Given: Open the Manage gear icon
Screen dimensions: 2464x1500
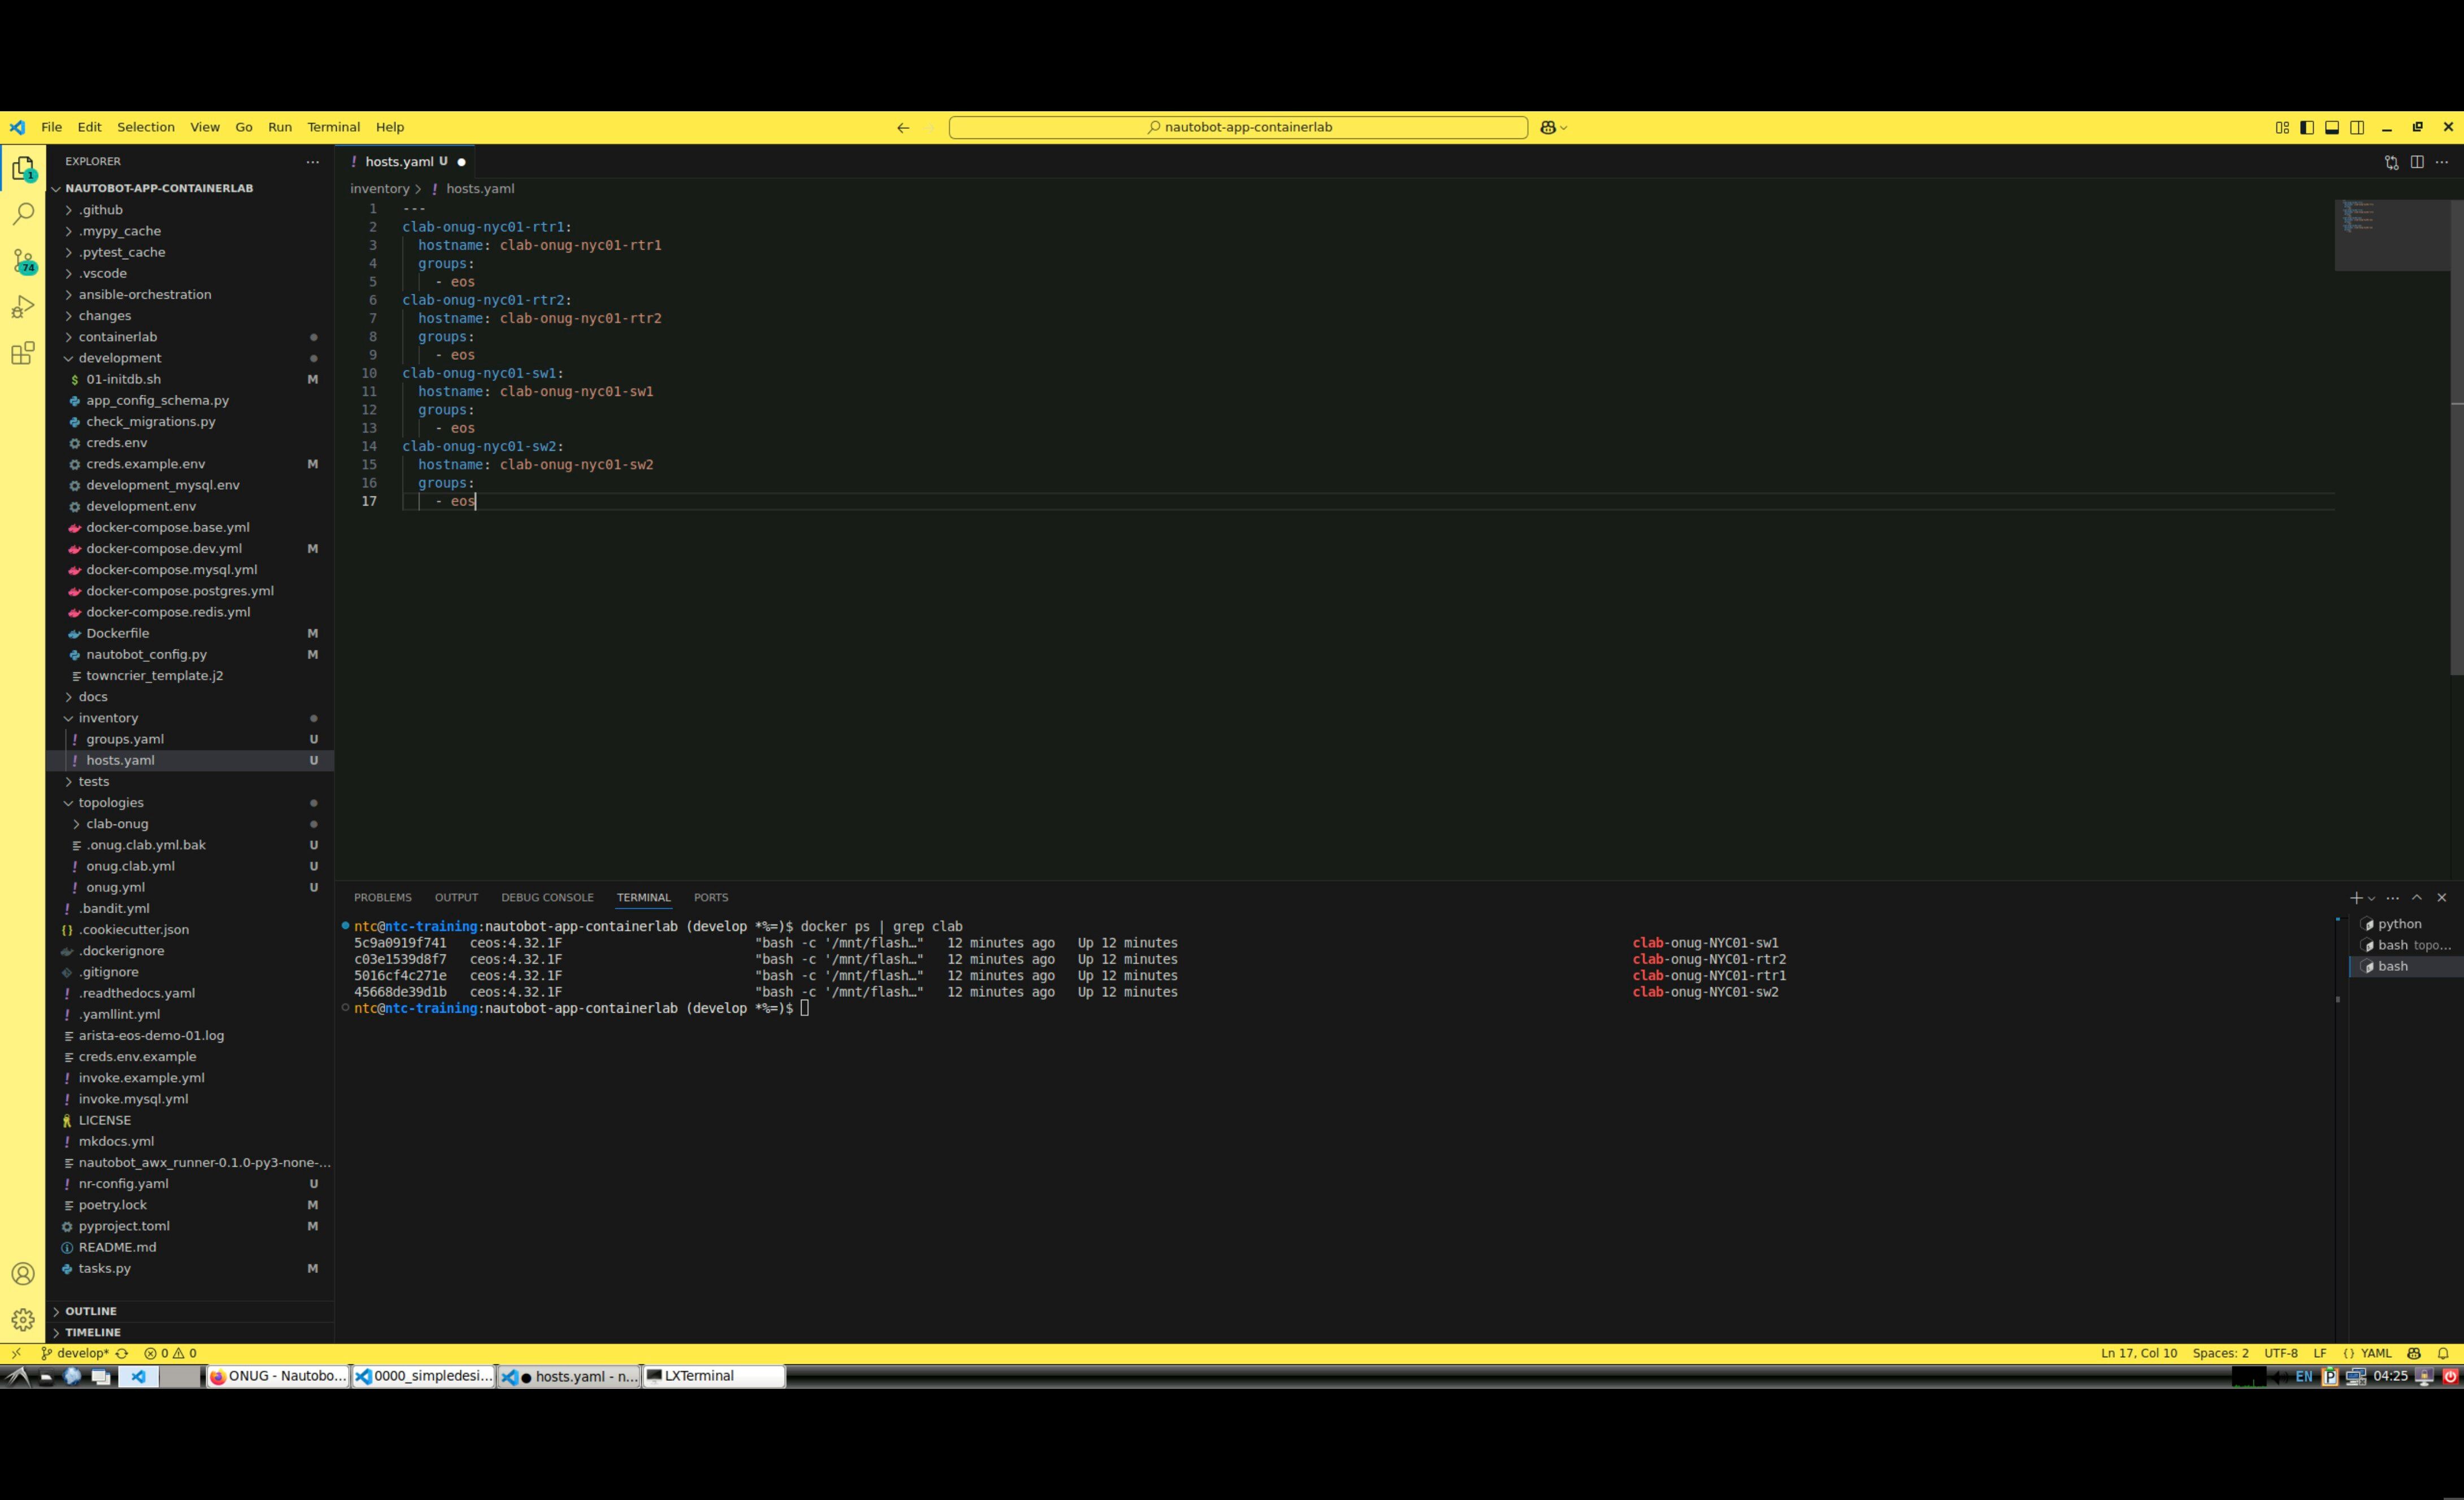Looking at the screenshot, I should [23, 1319].
